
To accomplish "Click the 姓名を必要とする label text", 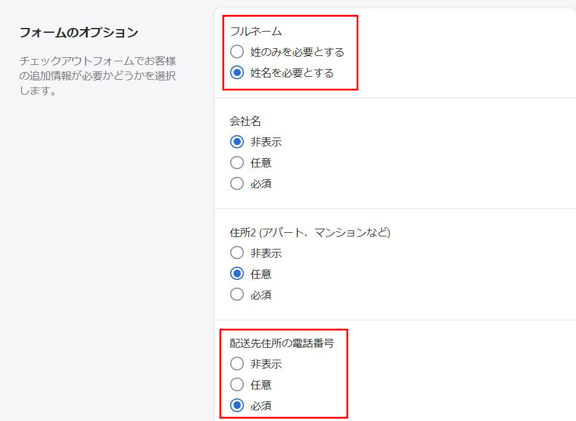I will [x=292, y=73].
